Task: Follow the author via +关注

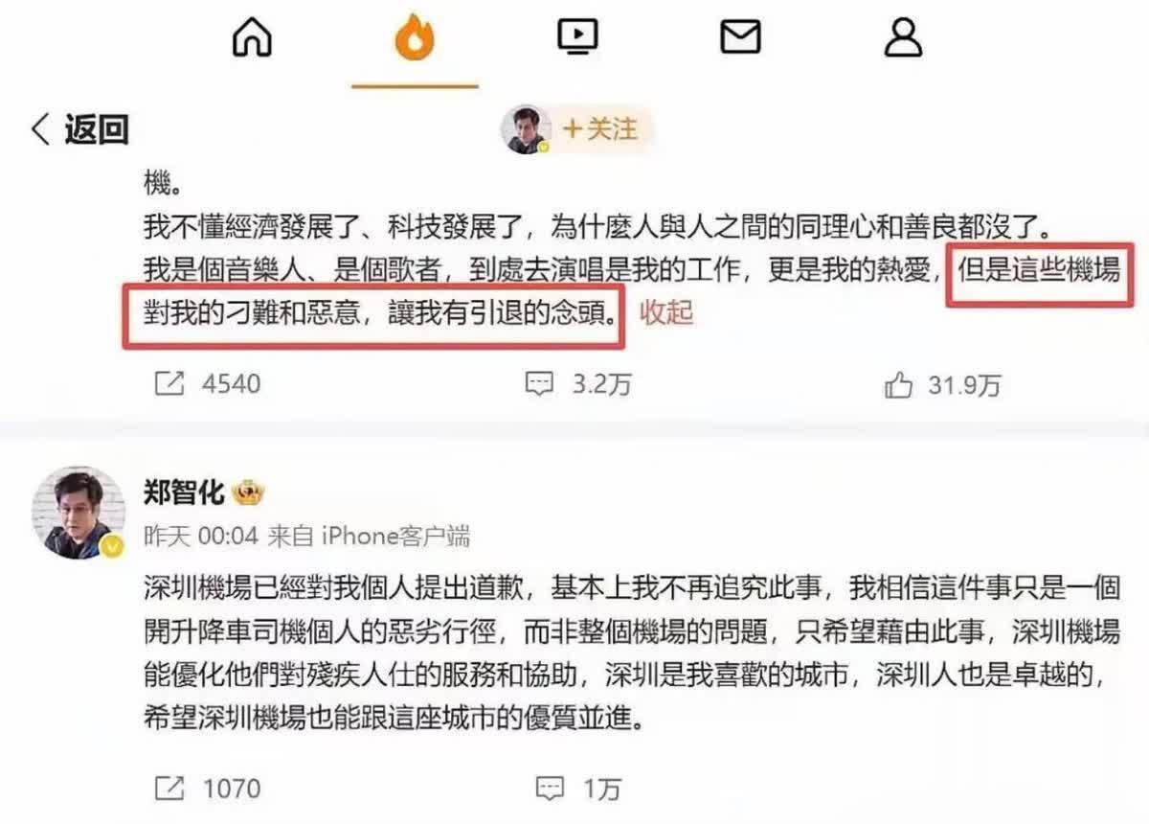Action: 600,128
